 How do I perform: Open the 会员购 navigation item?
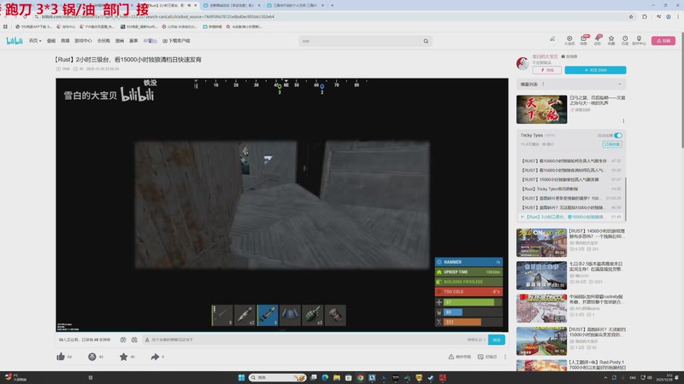103,41
